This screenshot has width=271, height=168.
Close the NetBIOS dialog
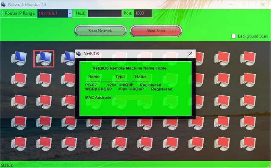click(190, 54)
